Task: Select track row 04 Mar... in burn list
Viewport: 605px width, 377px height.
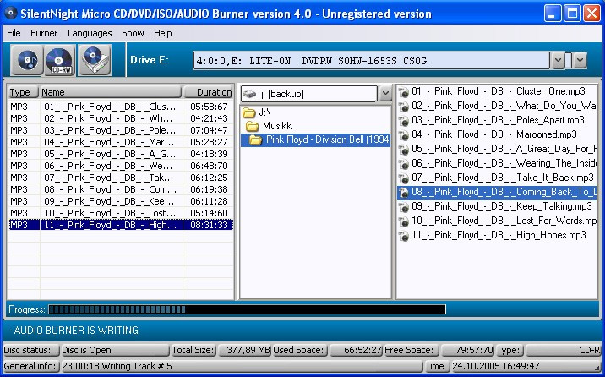Action: (121, 142)
